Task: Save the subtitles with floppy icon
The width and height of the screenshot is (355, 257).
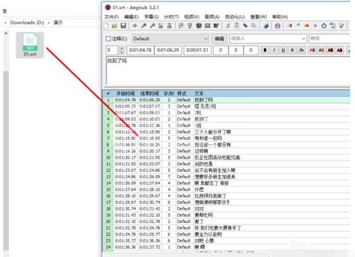Action: click(x=123, y=26)
